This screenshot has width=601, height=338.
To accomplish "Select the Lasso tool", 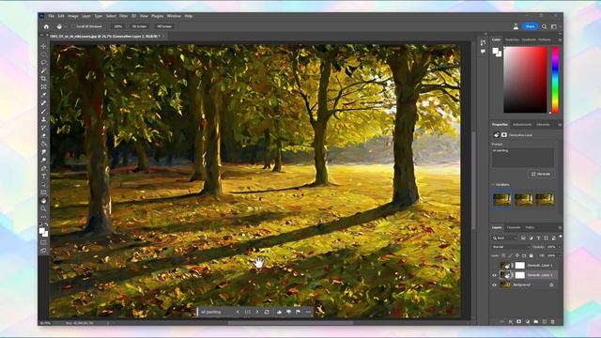I will click(x=43, y=63).
